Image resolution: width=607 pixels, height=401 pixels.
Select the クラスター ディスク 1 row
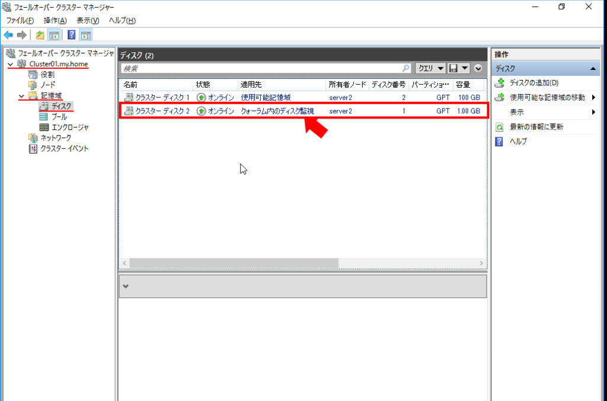click(x=303, y=98)
